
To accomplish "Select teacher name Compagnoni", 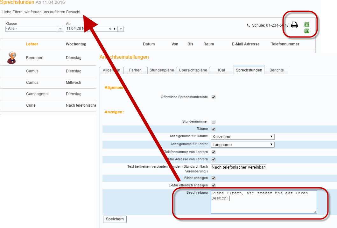I will coord(37,94).
